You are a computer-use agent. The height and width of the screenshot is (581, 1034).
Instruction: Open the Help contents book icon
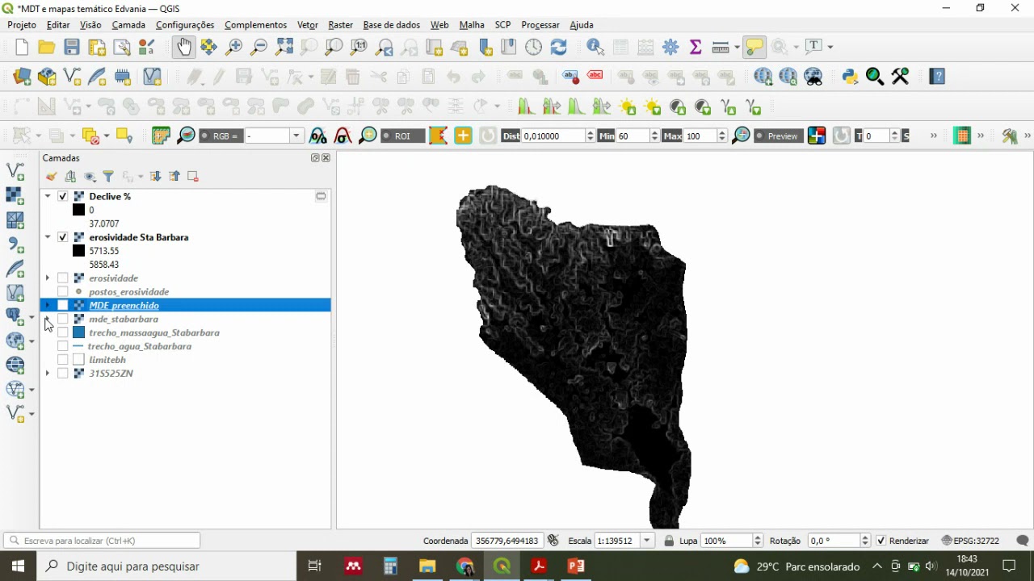(x=937, y=77)
